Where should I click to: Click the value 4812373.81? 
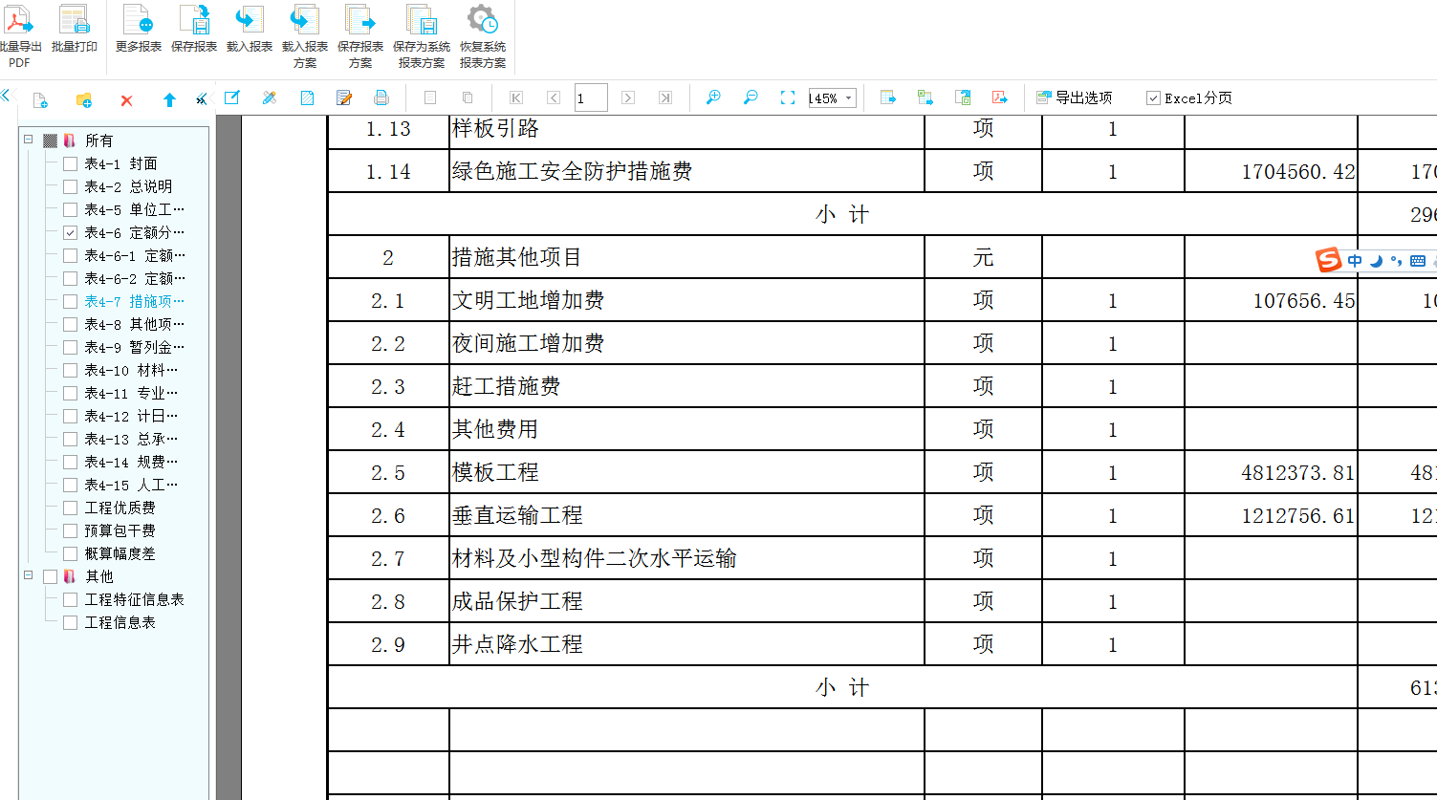point(1298,472)
